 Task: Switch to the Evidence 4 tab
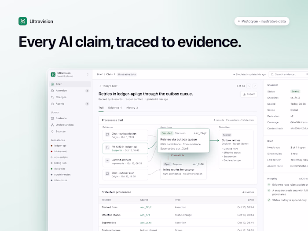115,108
